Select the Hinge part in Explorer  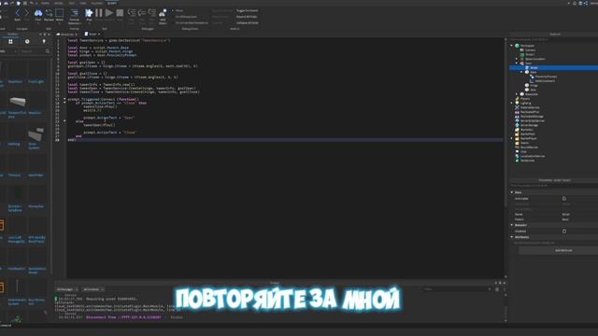click(534, 85)
